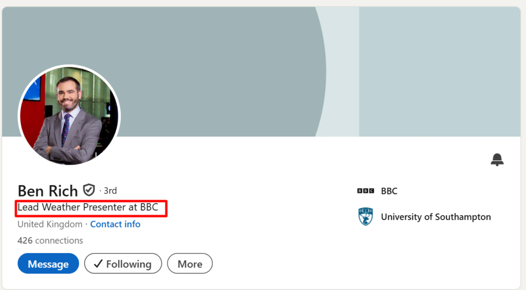Click the Lead Weather Presenter at BBC headline

point(88,207)
